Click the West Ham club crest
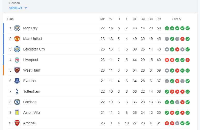This screenshot has height=130, width=200. point(17,70)
